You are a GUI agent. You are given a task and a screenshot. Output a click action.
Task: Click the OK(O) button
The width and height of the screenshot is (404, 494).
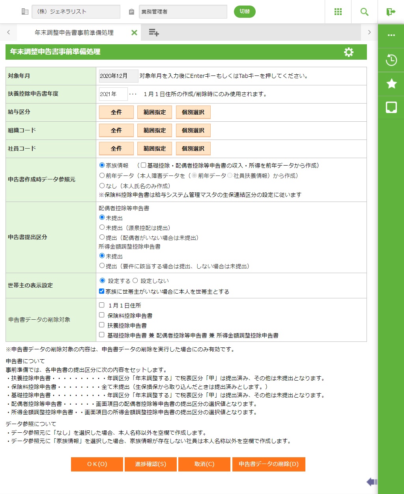point(97,464)
